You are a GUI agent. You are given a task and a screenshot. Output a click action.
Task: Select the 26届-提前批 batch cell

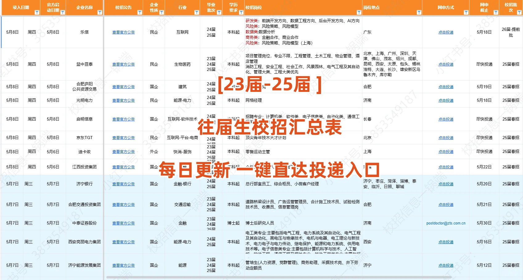[x=511, y=32]
